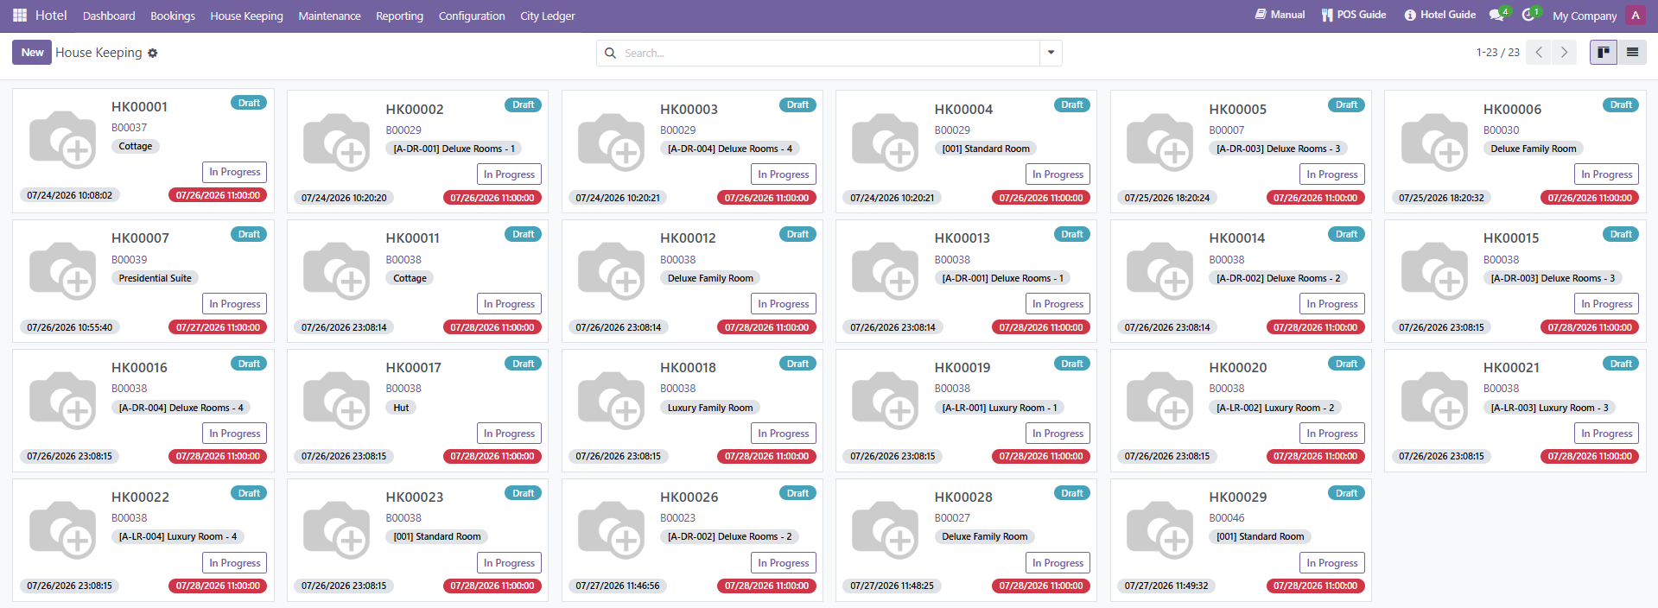Open the Reporting menu

coord(399,16)
